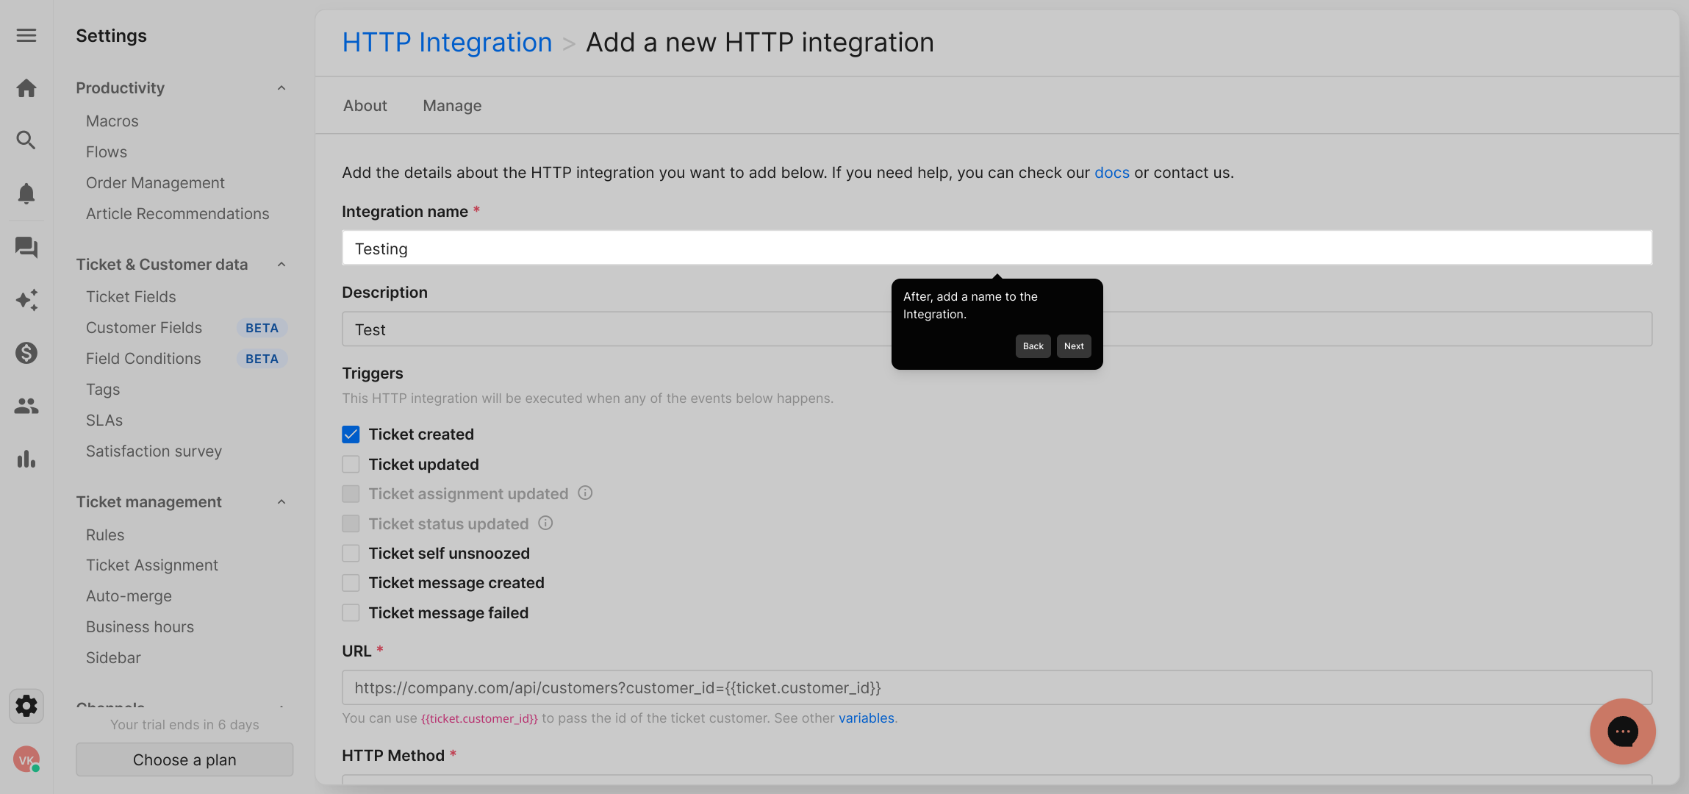The width and height of the screenshot is (1689, 794).
Task: Open the Search magnifier icon
Action: [x=26, y=140]
